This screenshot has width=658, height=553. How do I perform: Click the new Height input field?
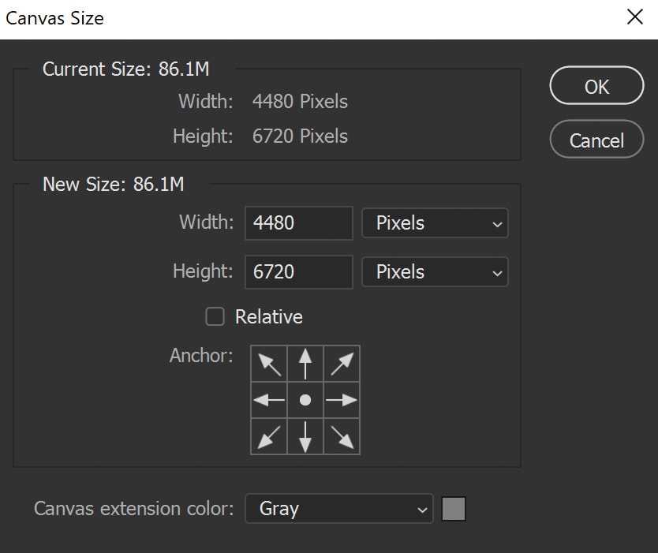[x=299, y=272]
